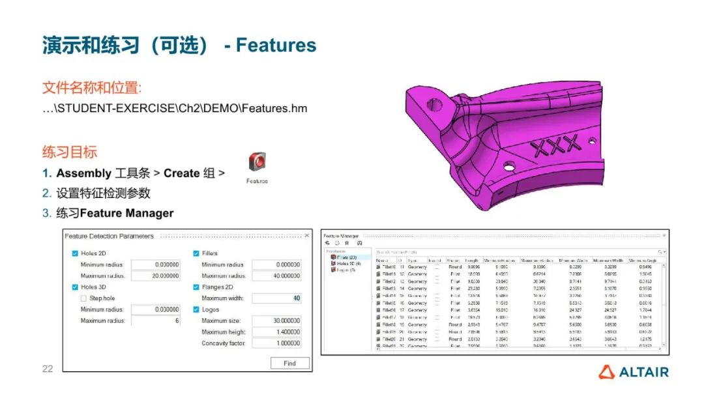Image resolution: width=704 pixels, height=396 pixels.
Task: Click the Holes 3D (4) feature icon in tree
Action: point(333,264)
